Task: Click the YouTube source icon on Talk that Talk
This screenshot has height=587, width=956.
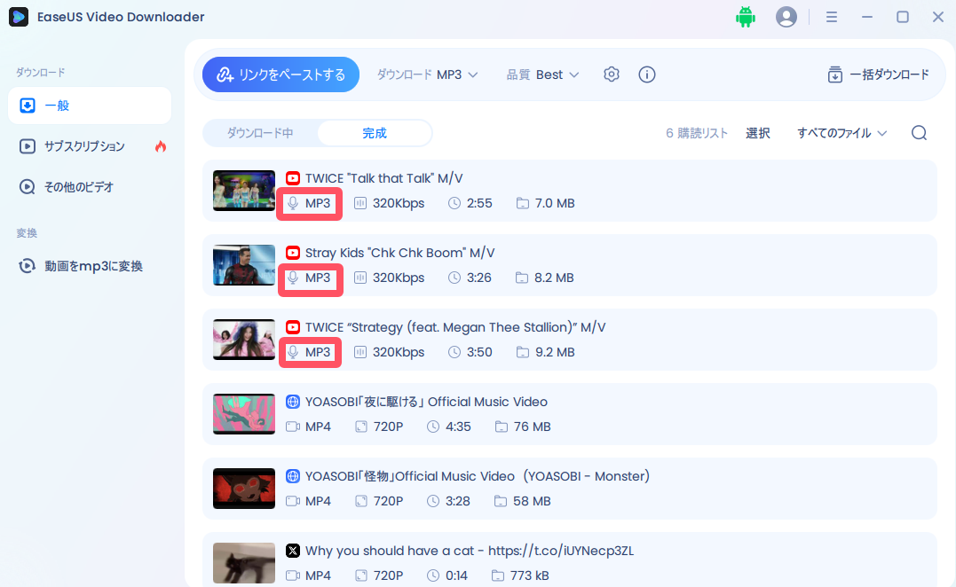Action: 293,177
